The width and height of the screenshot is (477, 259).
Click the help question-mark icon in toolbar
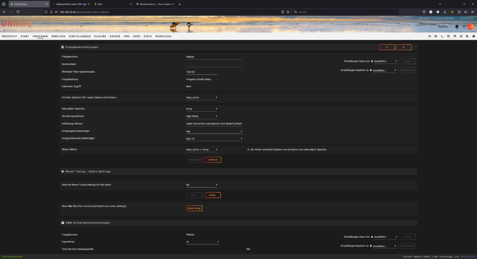coord(474,36)
